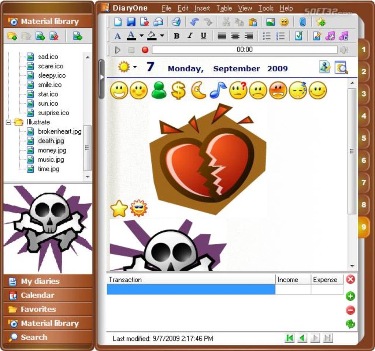Screen dimensions: 375x351
Task: Click the paperclip attachment icon
Action: click(x=302, y=22)
